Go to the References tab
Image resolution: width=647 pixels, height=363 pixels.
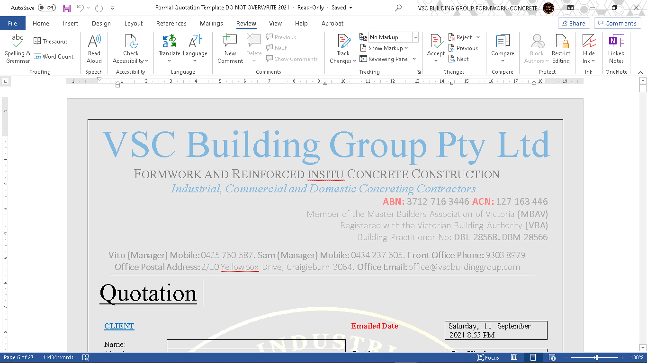pos(171,23)
